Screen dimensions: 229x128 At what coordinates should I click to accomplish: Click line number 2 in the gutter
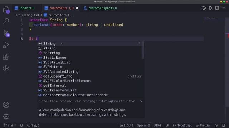point(21,25)
